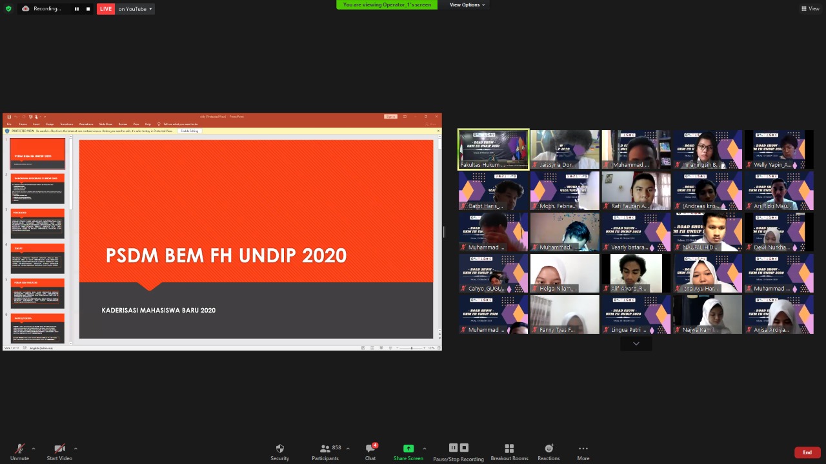Start the video camera
This screenshot has height=464, width=826.
click(x=59, y=452)
